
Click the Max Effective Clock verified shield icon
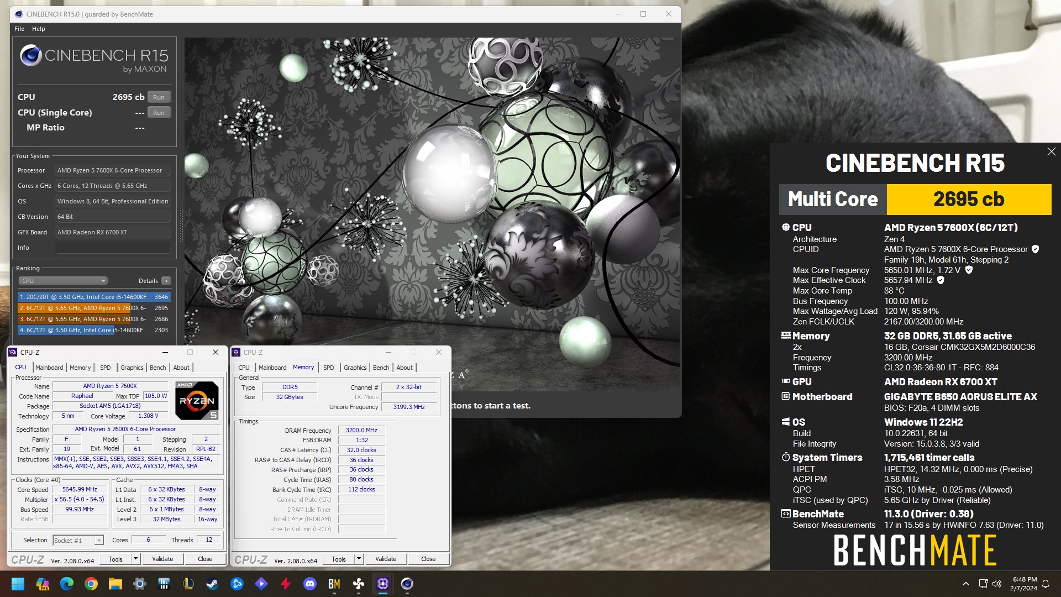click(941, 280)
